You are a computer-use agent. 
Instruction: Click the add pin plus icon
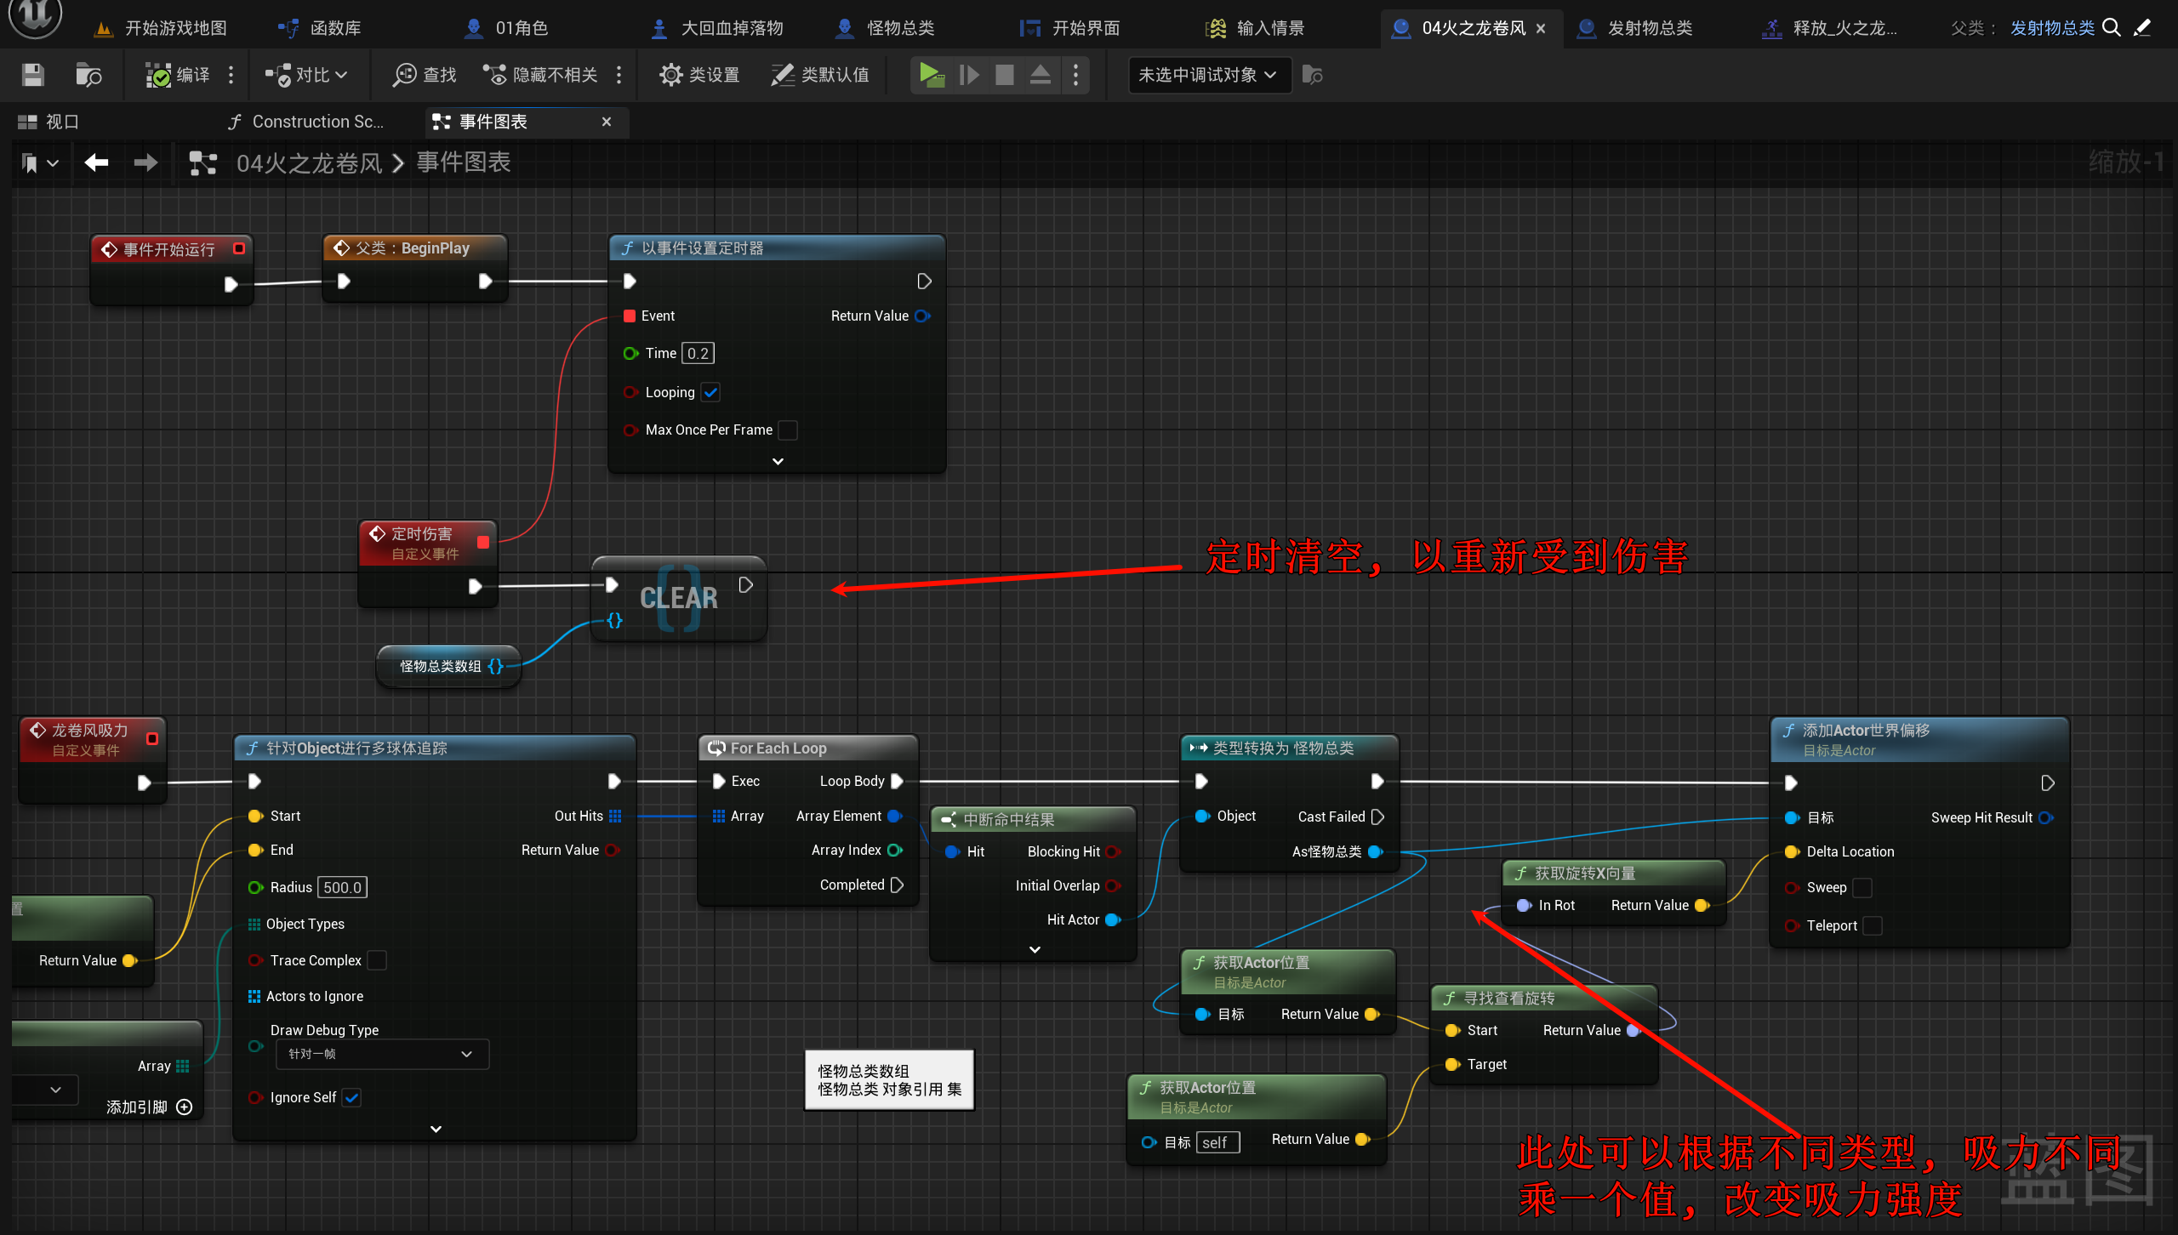pyautogui.click(x=184, y=1107)
